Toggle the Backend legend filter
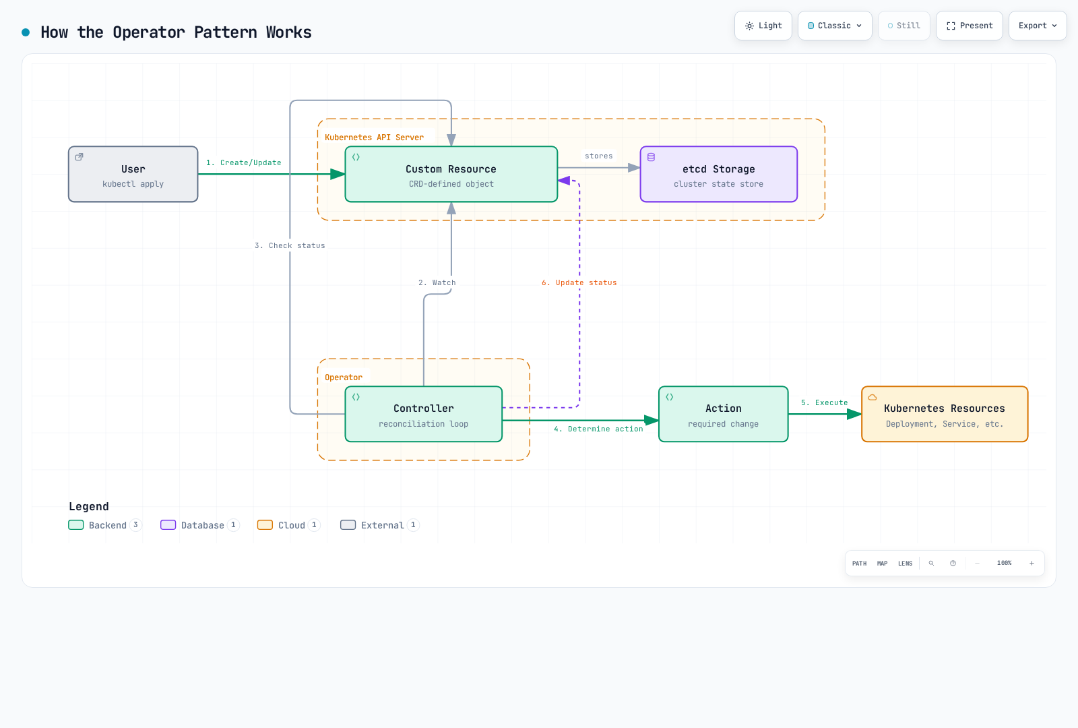Viewport: 1078px width, 728px height. pyautogui.click(x=105, y=525)
